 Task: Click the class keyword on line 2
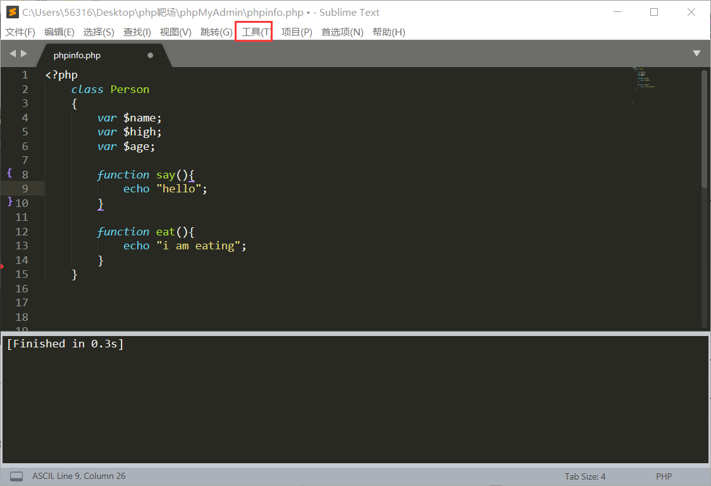(87, 89)
